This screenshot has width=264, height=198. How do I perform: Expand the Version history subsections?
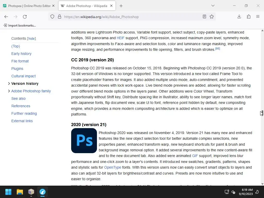(9, 84)
